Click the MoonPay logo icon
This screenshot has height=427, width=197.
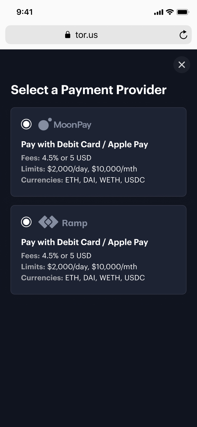[45, 124]
